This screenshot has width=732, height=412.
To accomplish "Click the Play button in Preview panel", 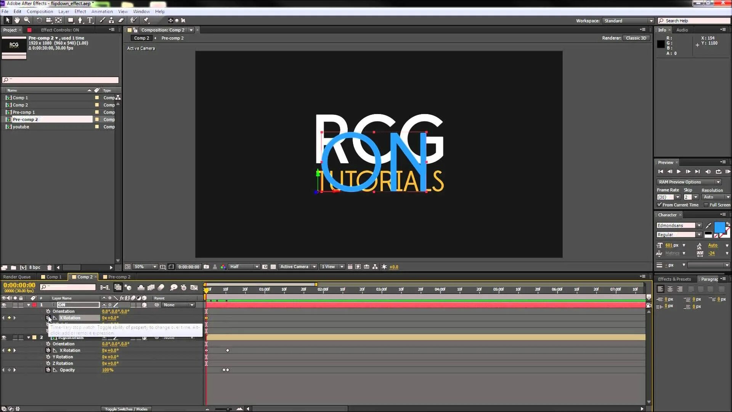I will click(x=679, y=172).
